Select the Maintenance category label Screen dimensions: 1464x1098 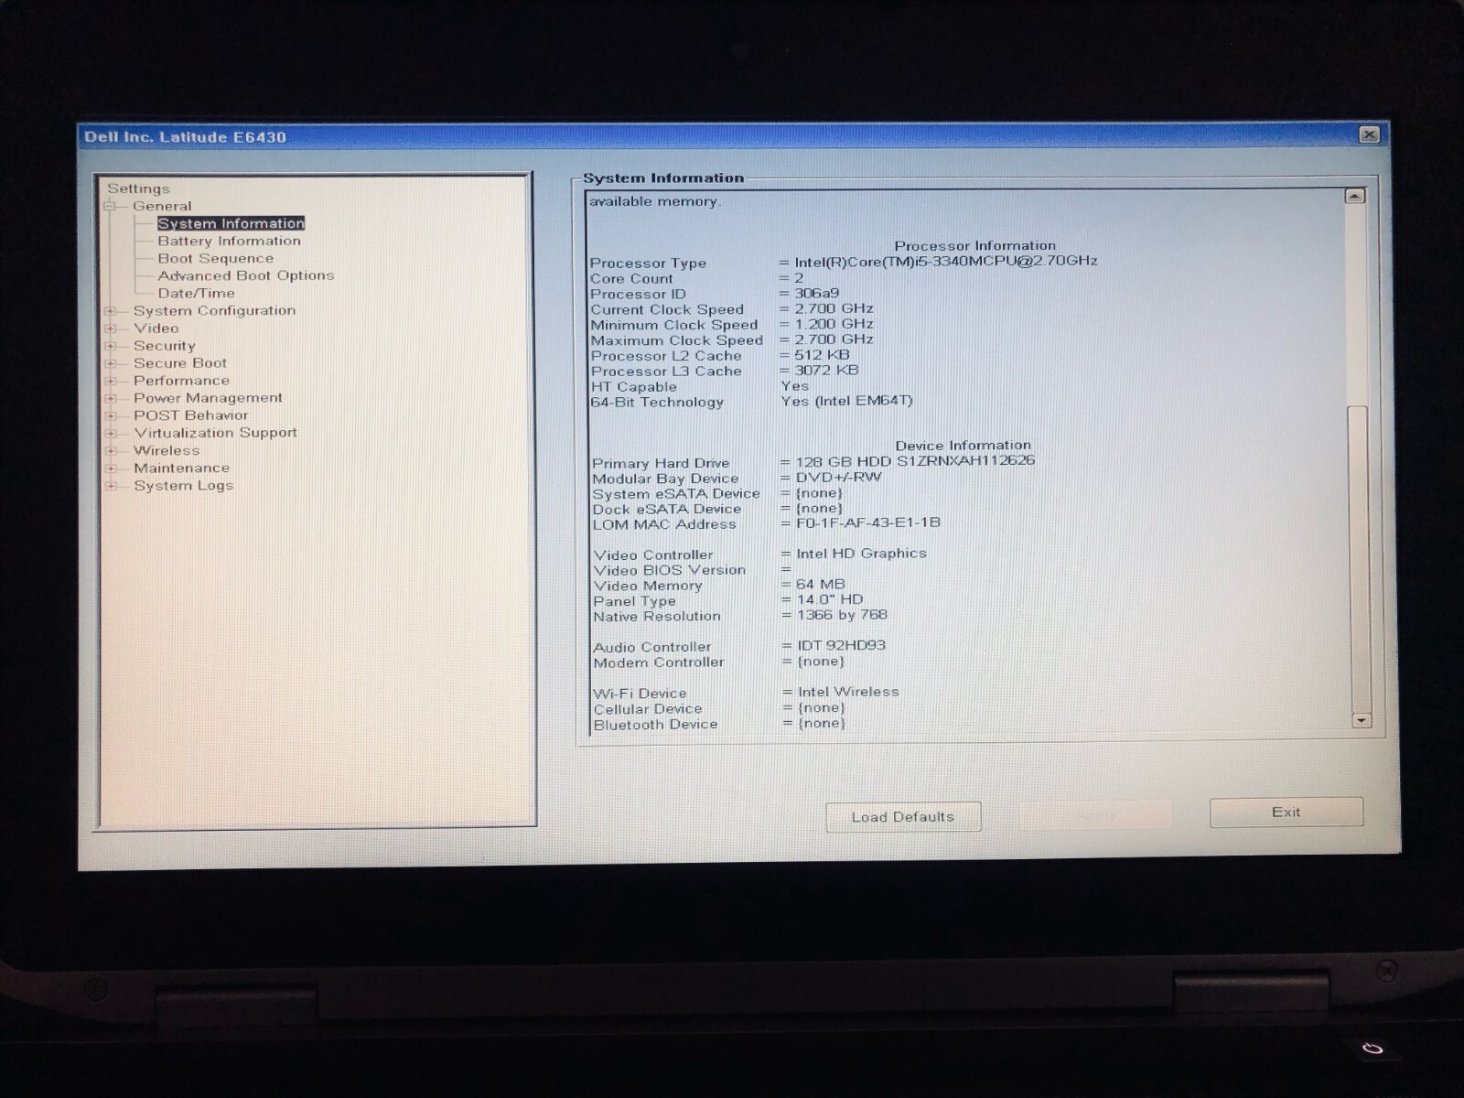[x=181, y=468]
